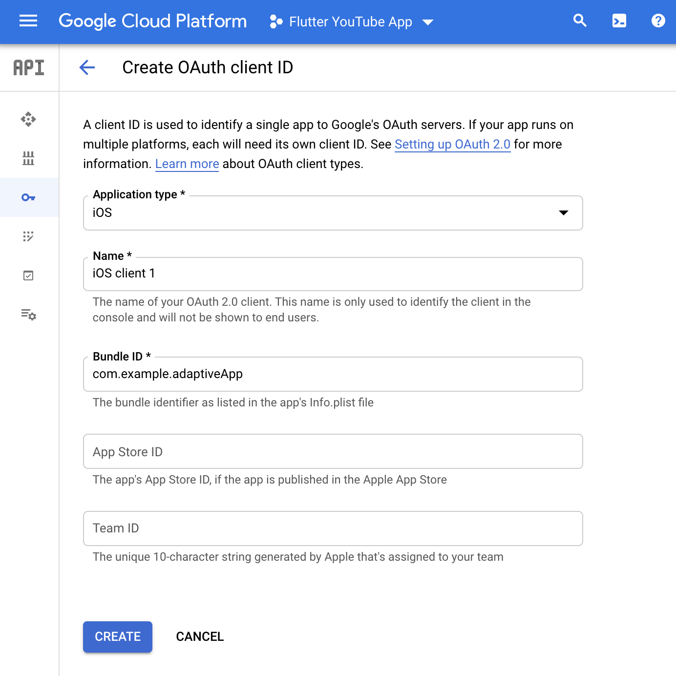The width and height of the screenshot is (676, 676).
Task: Click into the Team ID field
Action: point(333,528)
